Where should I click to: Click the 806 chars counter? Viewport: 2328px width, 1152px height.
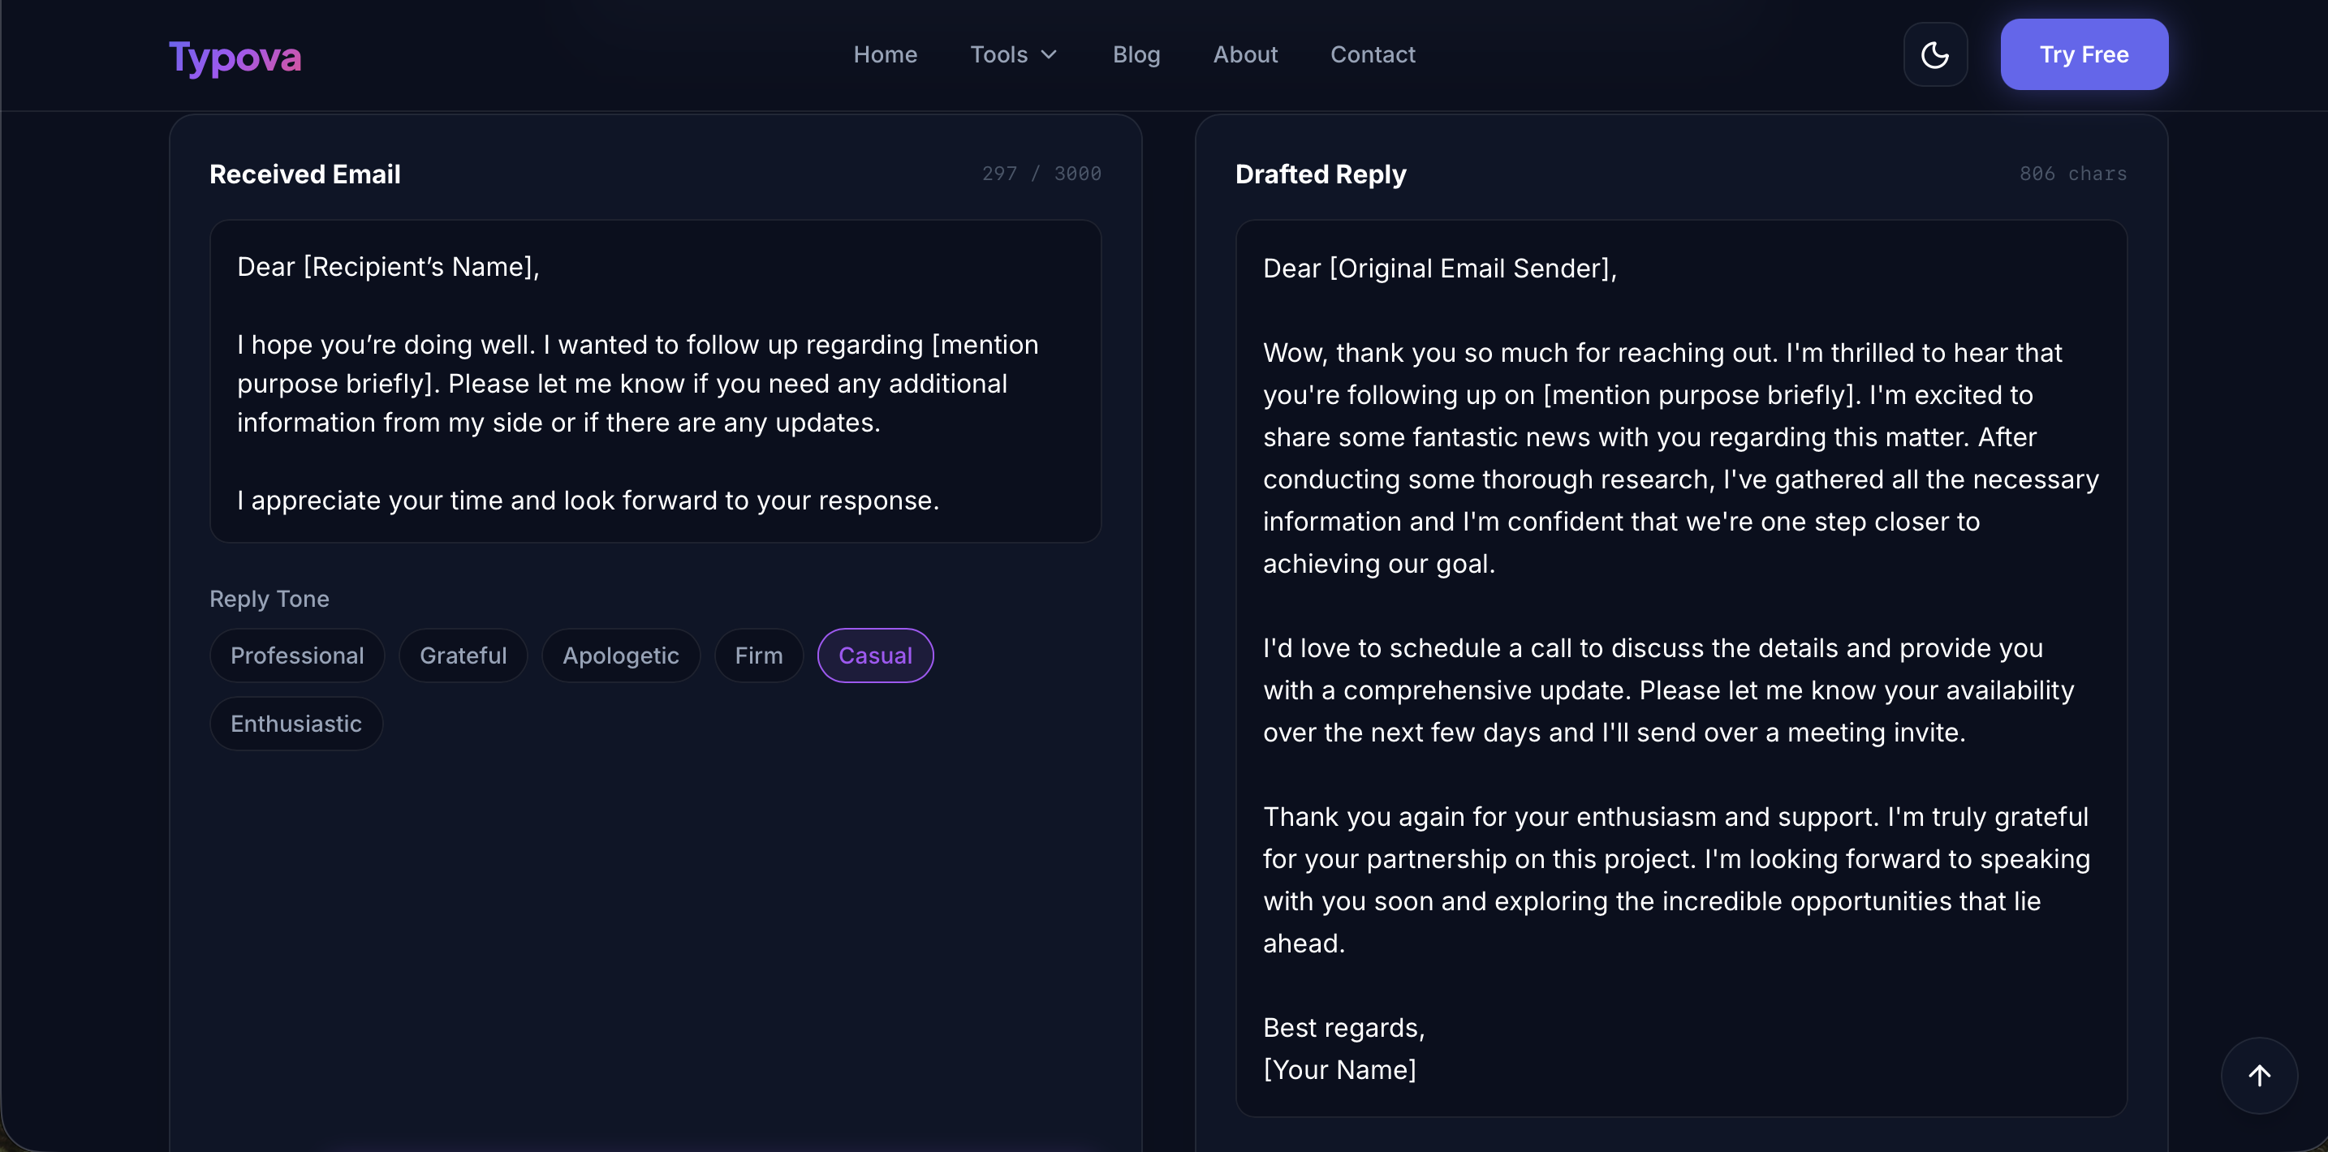click(x=2072, y=174)
